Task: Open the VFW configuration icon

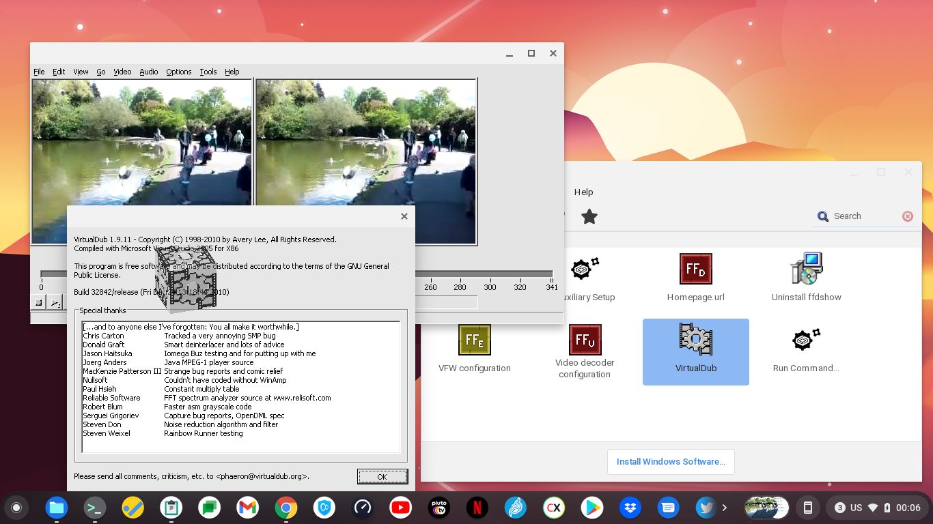Action: click(x=475, y=340)
